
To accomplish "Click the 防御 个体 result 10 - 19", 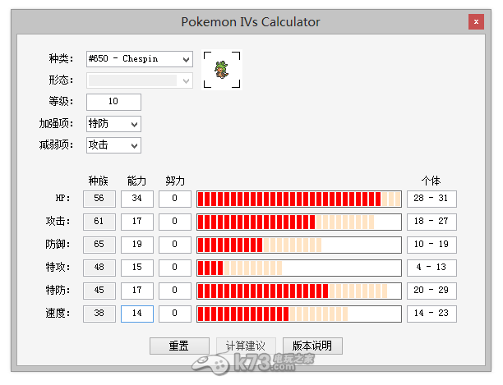I will point(431,245).
